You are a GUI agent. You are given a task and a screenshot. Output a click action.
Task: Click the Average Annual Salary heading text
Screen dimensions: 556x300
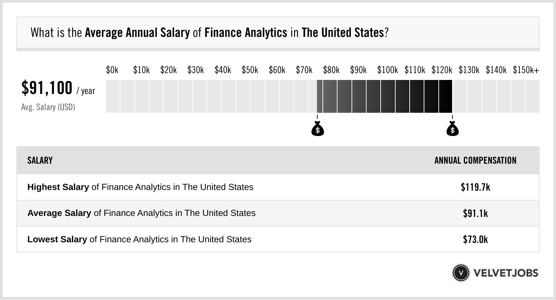(137, 32)
